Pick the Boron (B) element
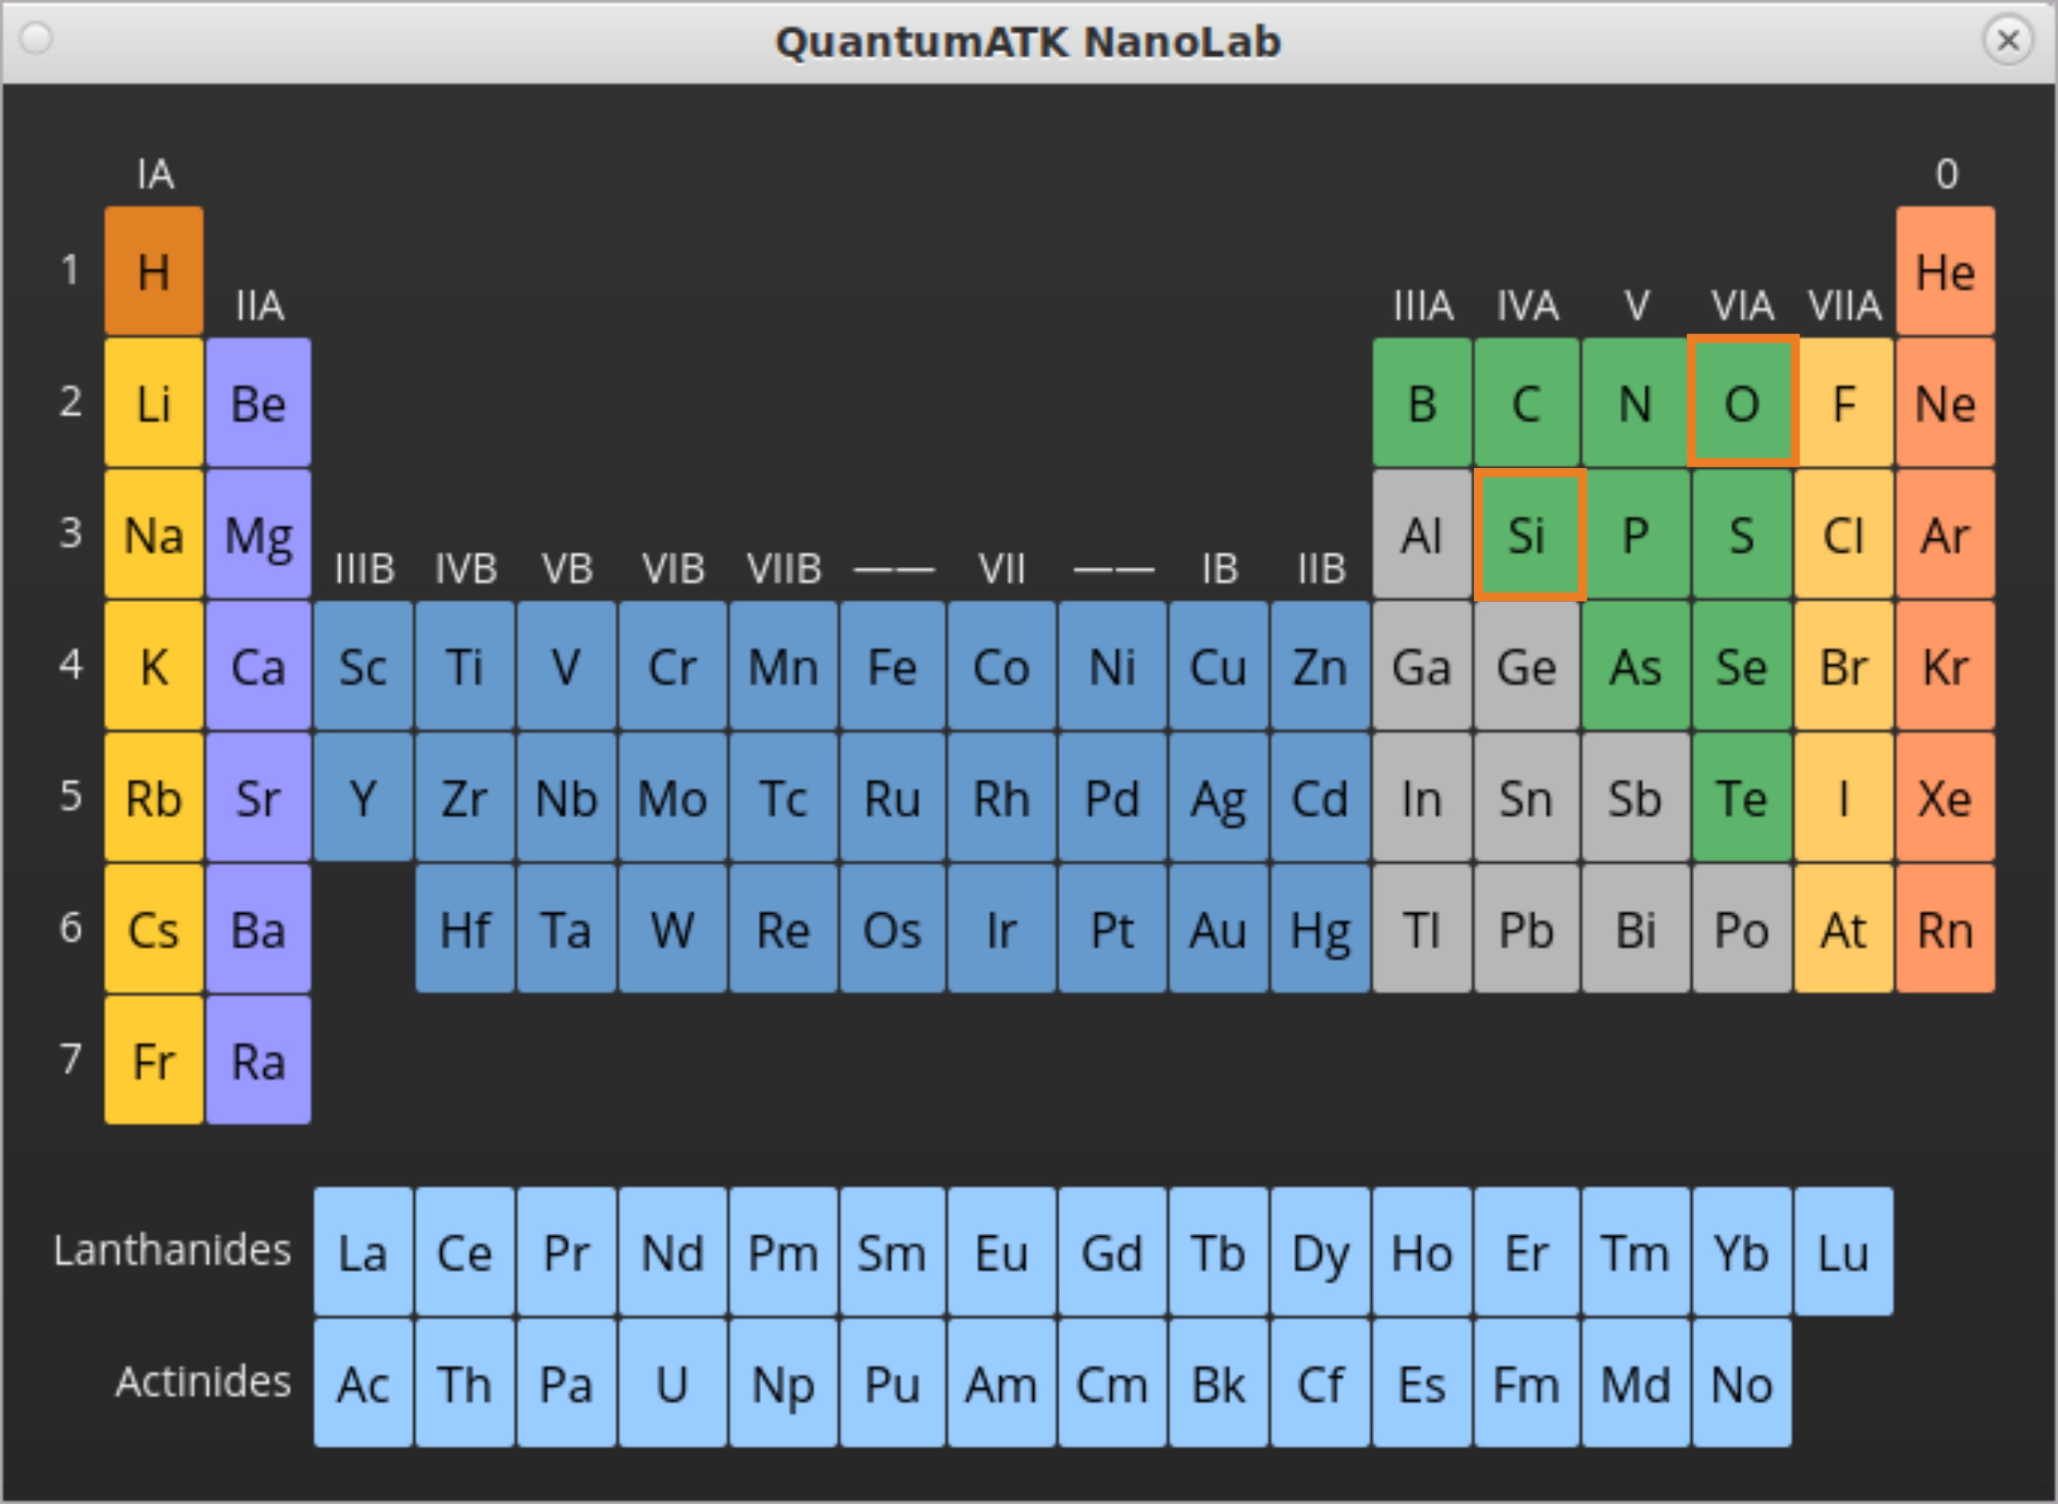The width and height of the screenshot is (2058, 1504). [x=1422, y=403]
